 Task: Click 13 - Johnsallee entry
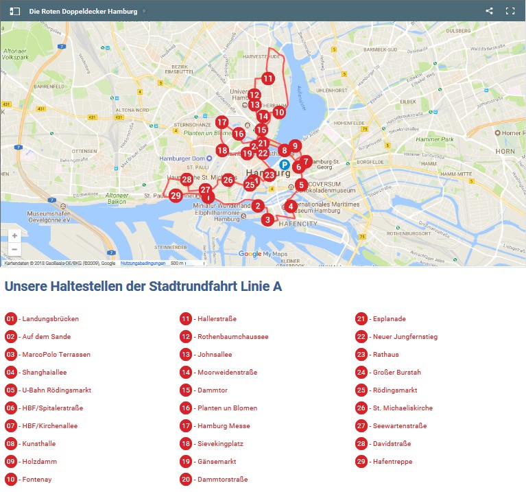click(x=206, y=354)
